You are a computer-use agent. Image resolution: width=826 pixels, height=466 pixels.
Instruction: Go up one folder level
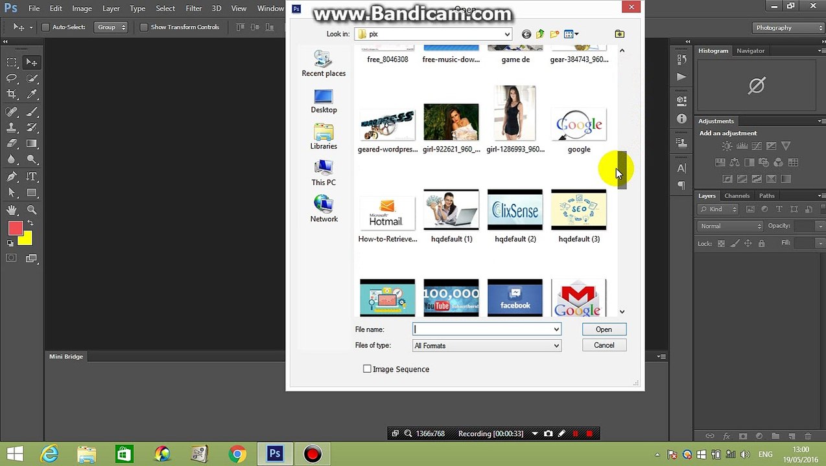pos(540,34)
